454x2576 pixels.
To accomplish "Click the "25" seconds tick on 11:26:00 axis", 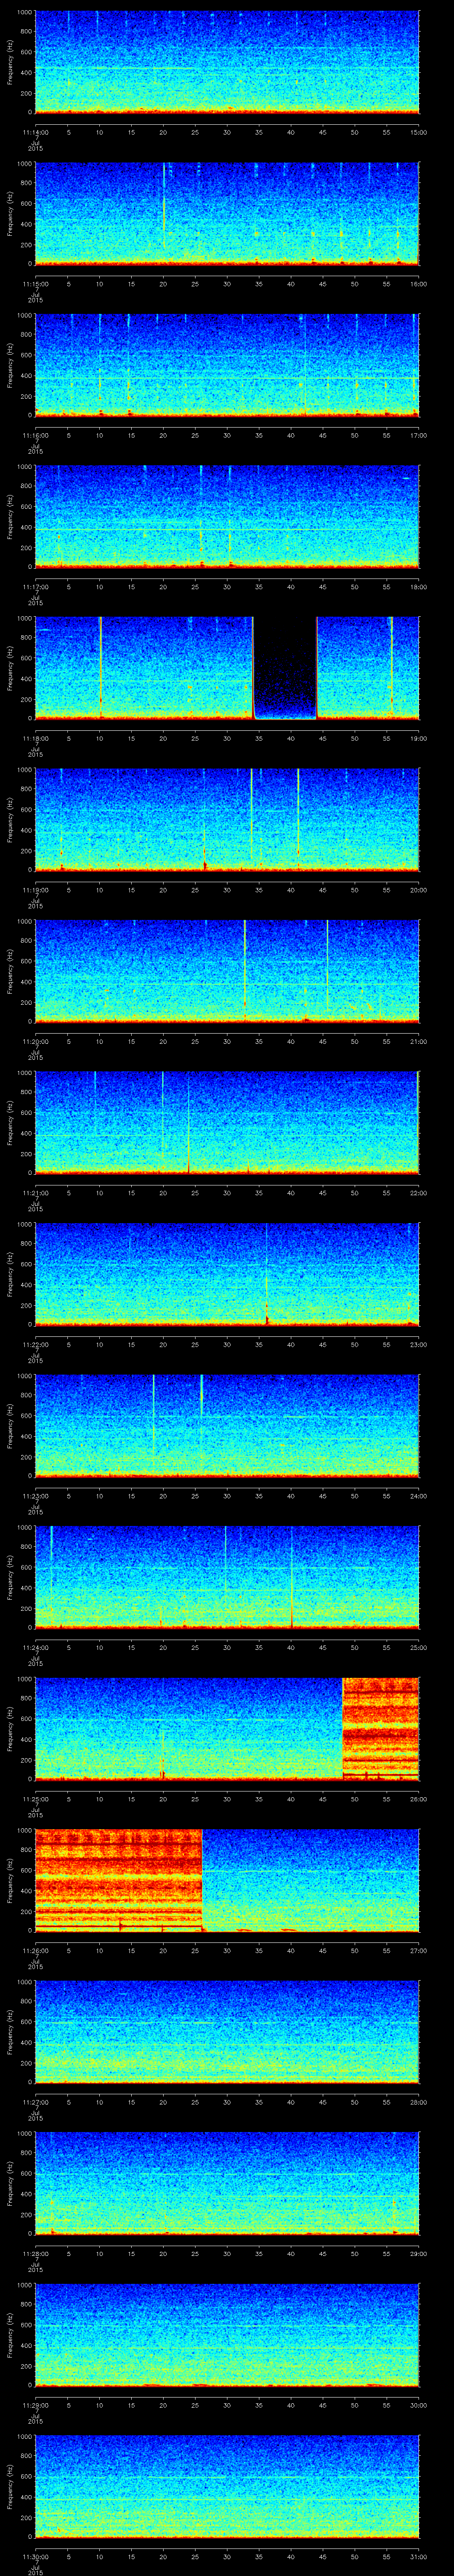I will (195, 1951).
